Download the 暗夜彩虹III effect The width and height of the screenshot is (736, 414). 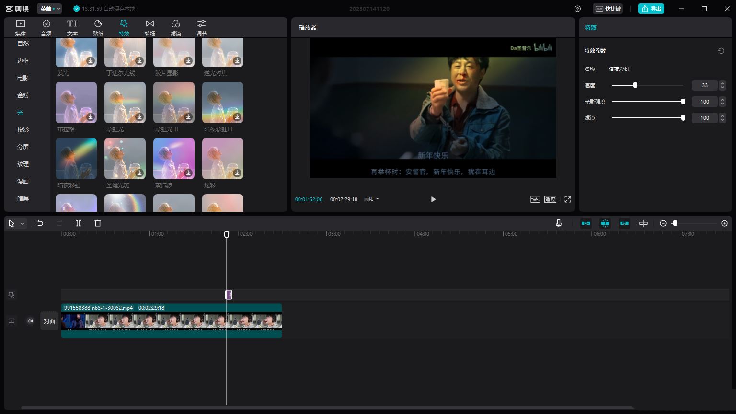pos(237,117)
